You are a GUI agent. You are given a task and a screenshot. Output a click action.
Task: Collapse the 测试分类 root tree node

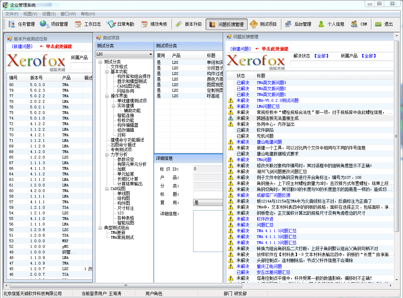[100, 62]
